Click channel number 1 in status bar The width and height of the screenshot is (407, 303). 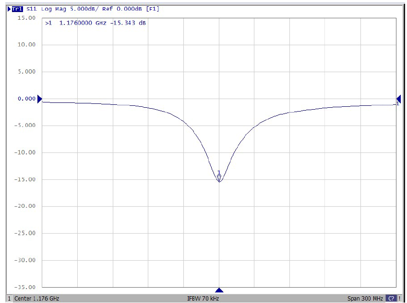click(9, 299)
